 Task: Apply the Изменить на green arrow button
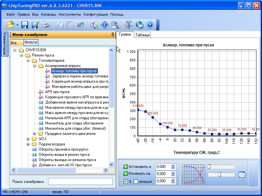coord(125,174)
